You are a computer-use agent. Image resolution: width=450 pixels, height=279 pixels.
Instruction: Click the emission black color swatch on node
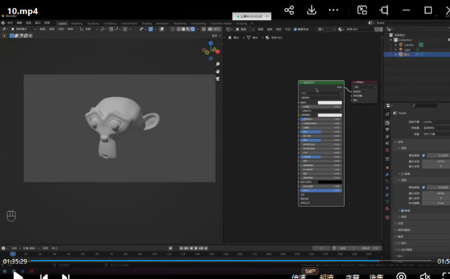330,182
